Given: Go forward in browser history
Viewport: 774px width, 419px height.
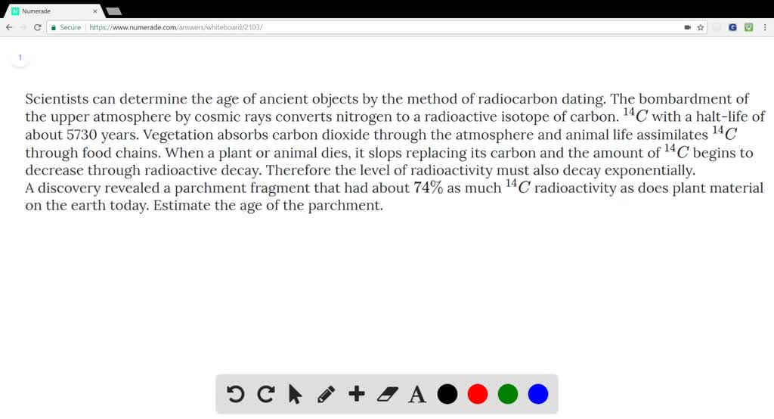Looking at the screenshot, I should point(23,27).
